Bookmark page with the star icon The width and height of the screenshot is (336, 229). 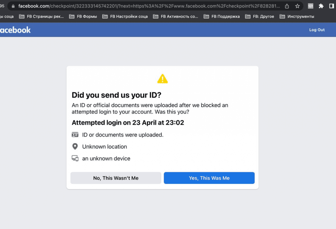pos(297,6)
